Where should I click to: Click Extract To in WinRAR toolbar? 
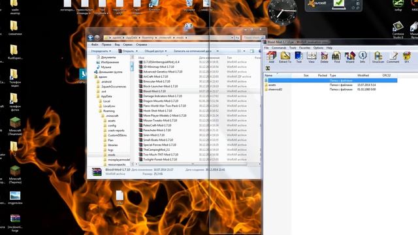click(x=285, y=57)
